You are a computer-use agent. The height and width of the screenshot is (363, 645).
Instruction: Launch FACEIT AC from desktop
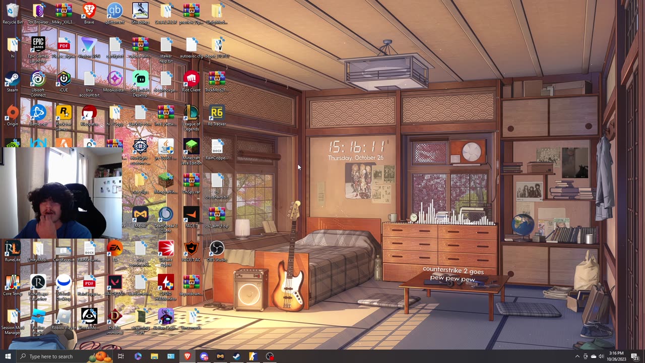point(191,252)
